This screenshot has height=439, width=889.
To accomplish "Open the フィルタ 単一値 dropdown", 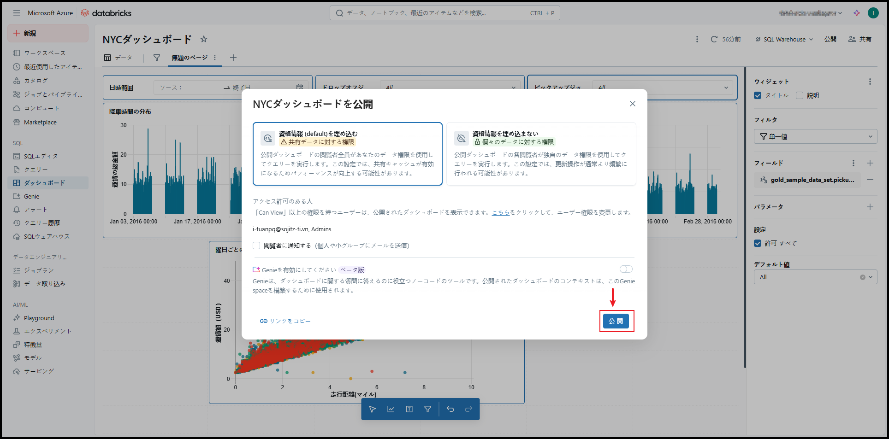I will [x=816, y=137].
